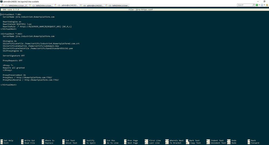Screen dimensions: 269x145
Task: Switch to tab <2> MINGW64:/c/User
Action: tap(41, 5)
